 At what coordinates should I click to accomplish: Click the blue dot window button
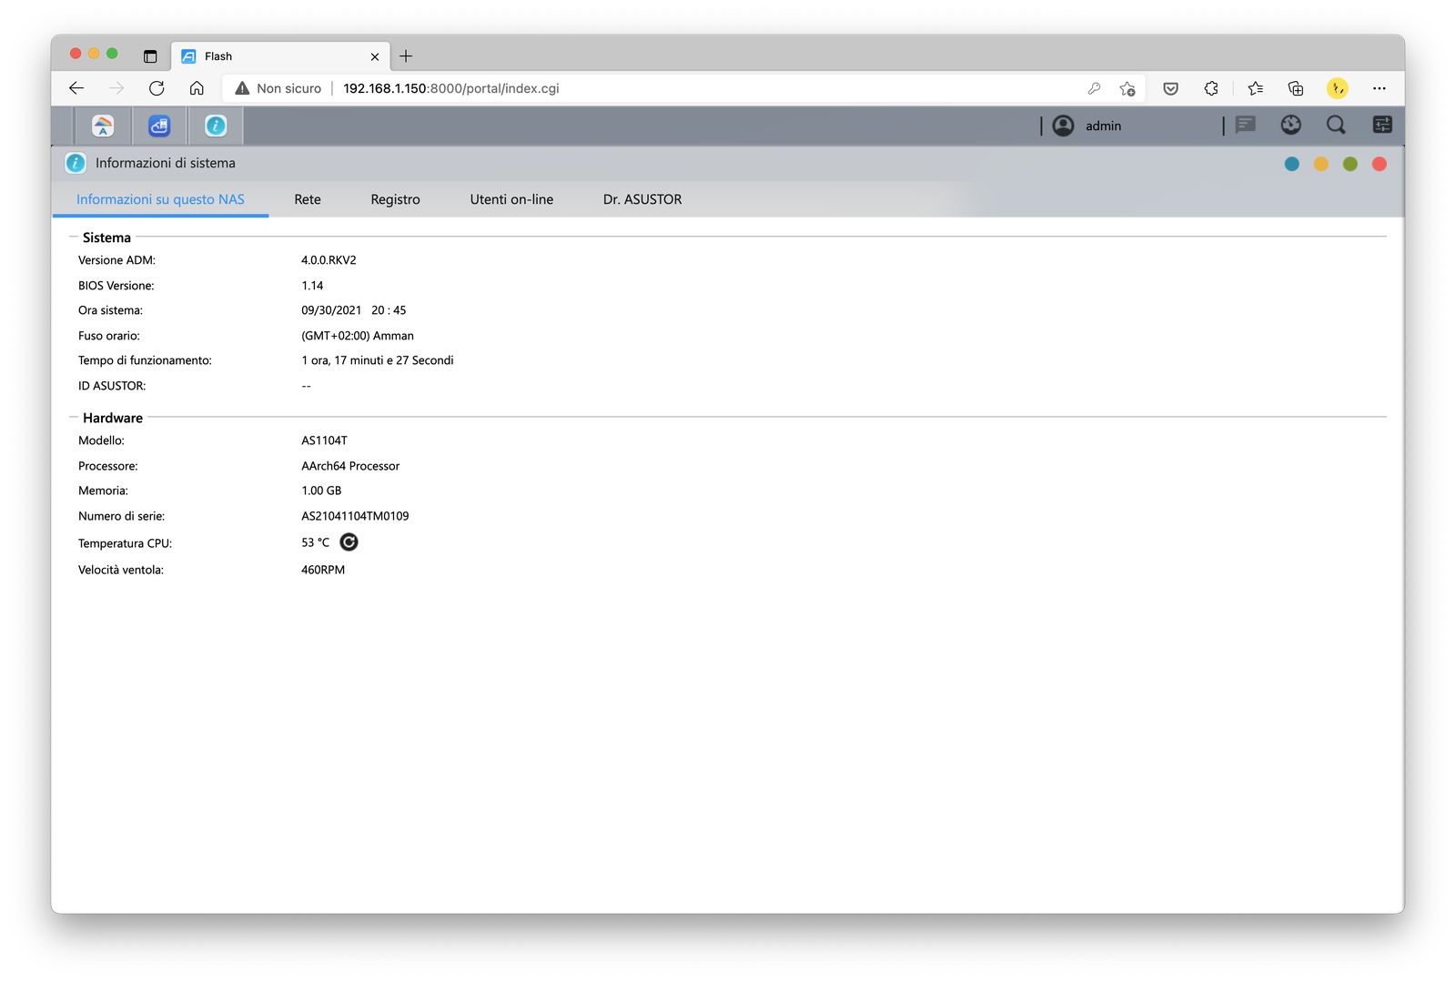click(x=1292, y=164)
